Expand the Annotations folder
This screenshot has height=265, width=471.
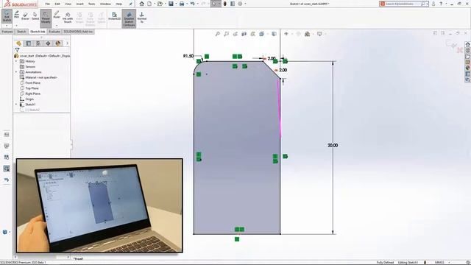click(16, 72)
